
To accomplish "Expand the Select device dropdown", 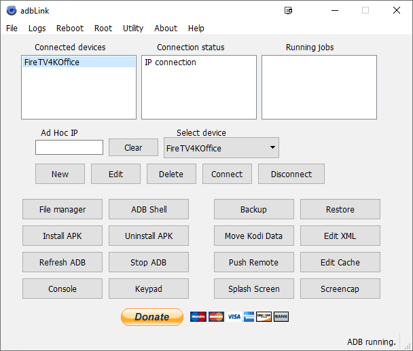I will (272, 147).
